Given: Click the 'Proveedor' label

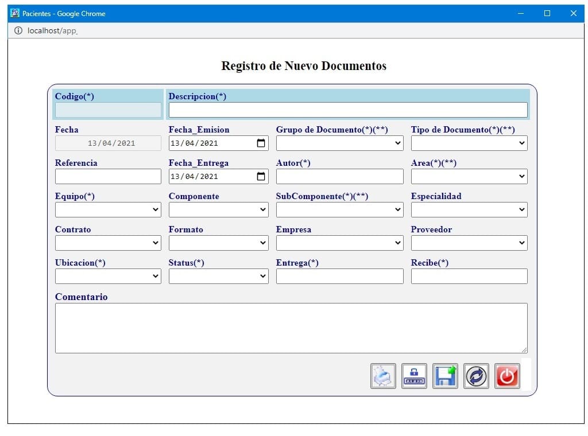Looking at the screenshot, I should pyautogui.click(x=432, y=229).
